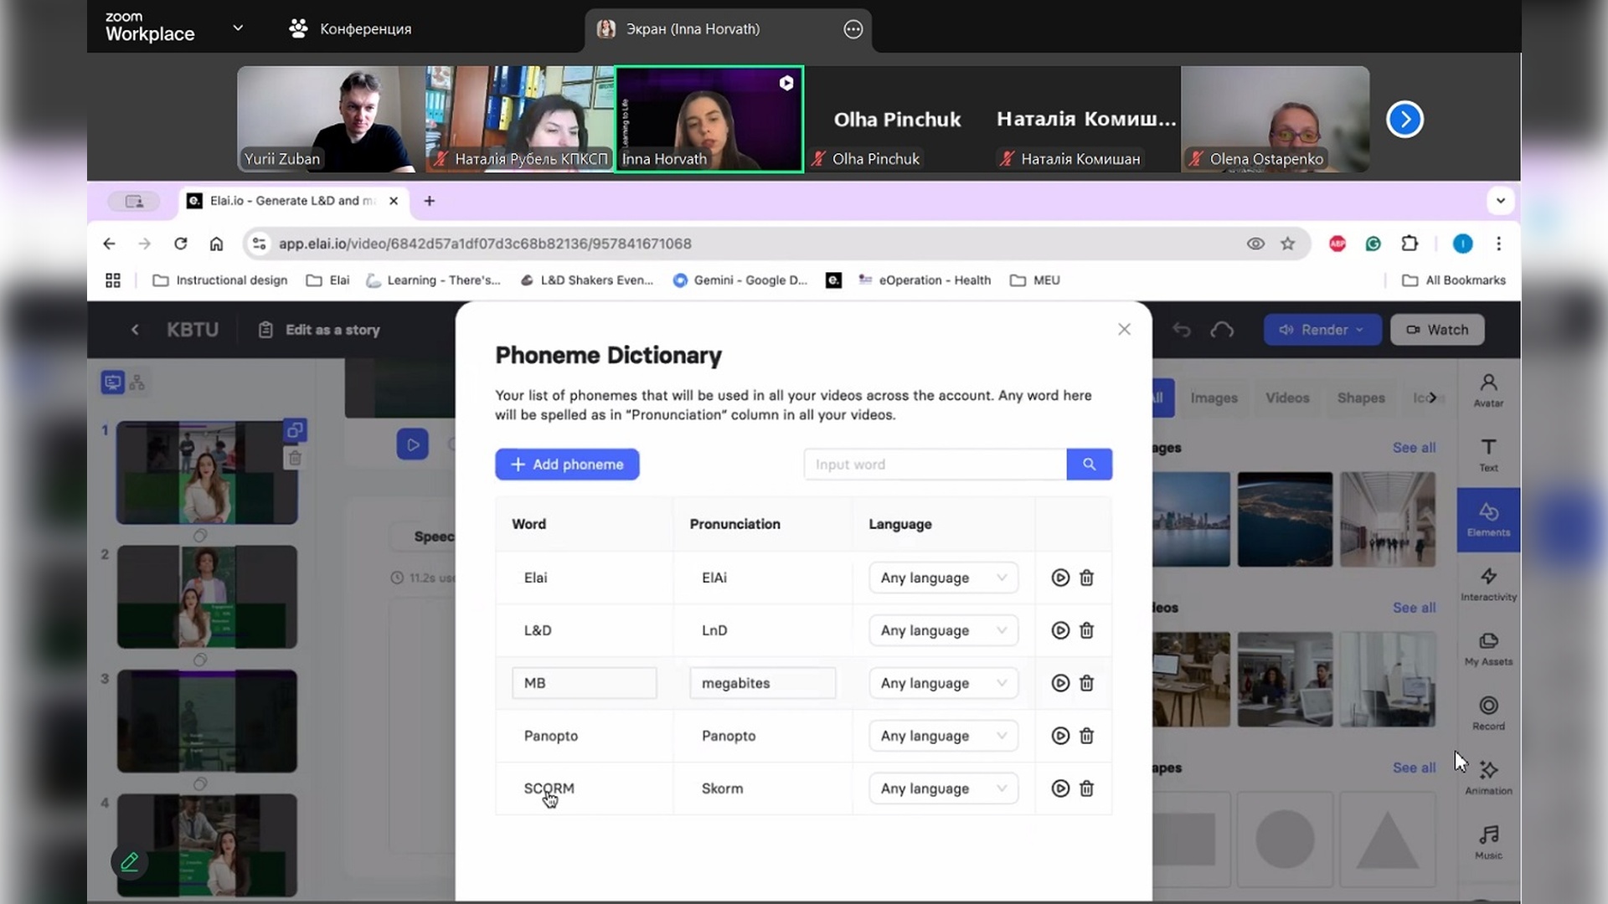Open the Avatar sidebar panel
Screen dimensions: 1608x904
[1488, 390]
